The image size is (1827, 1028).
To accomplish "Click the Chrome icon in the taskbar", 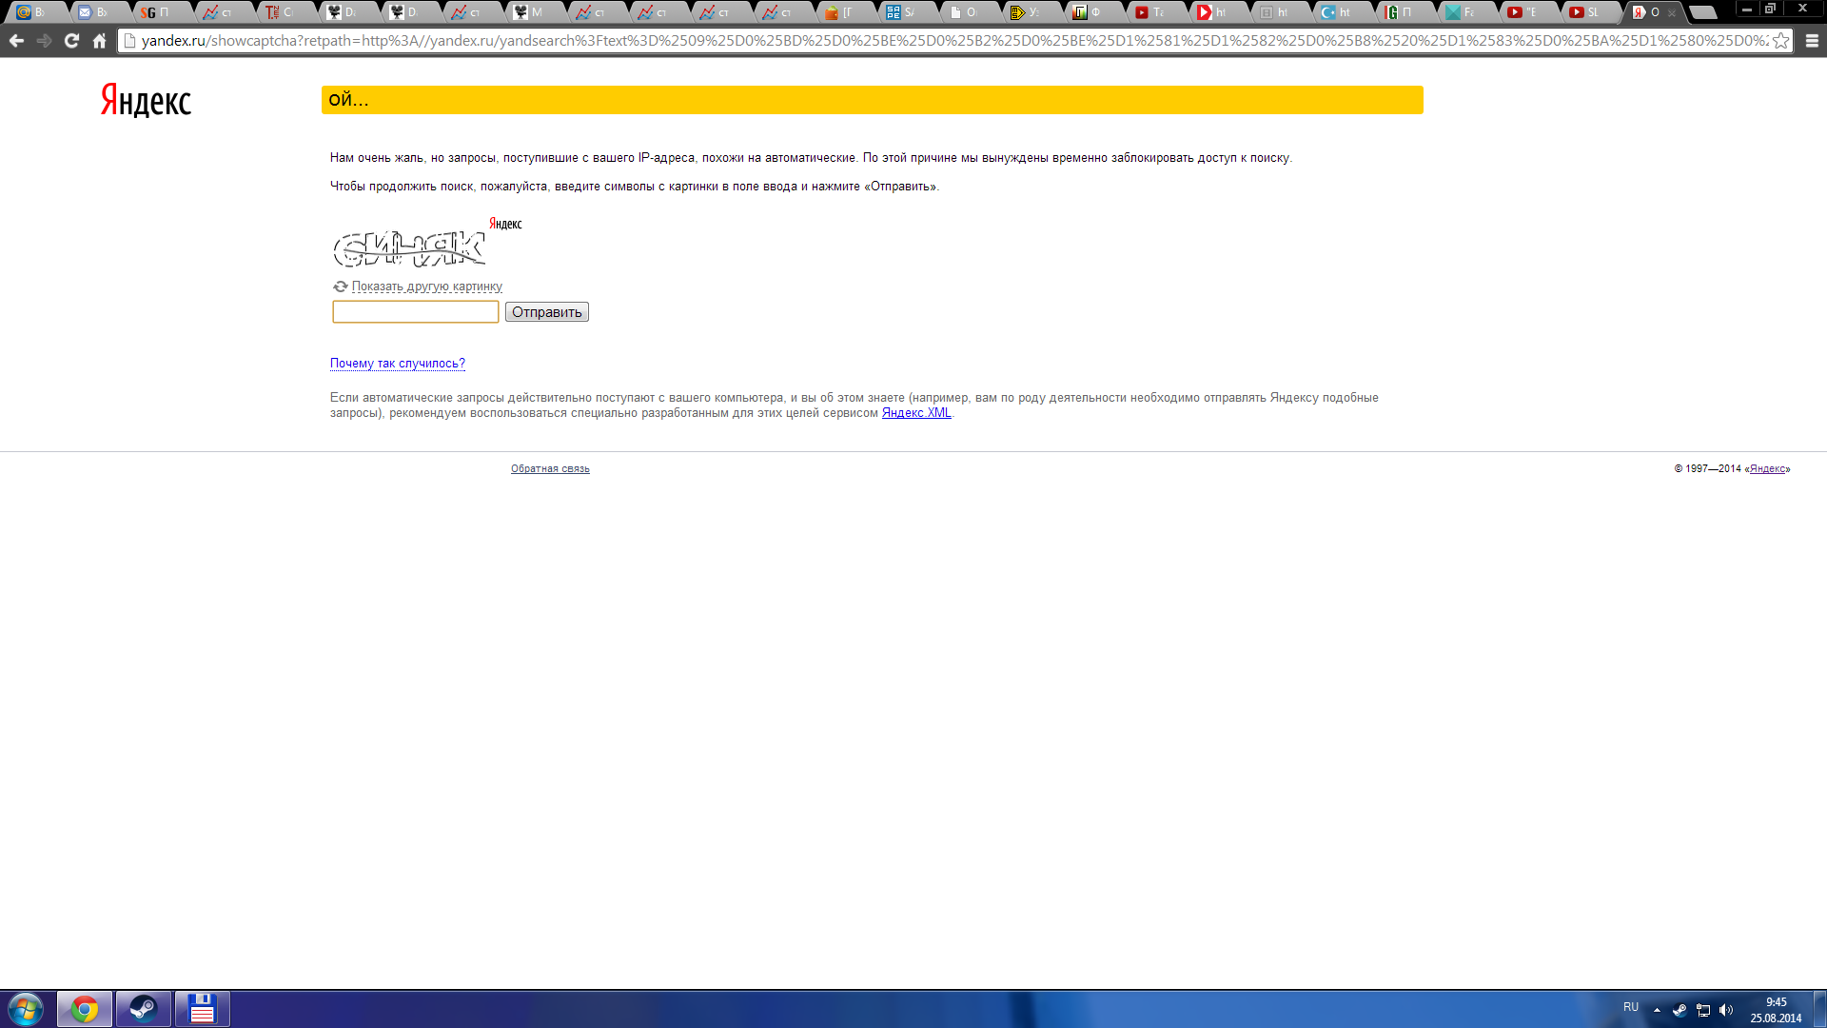I will click(85, 1009).
